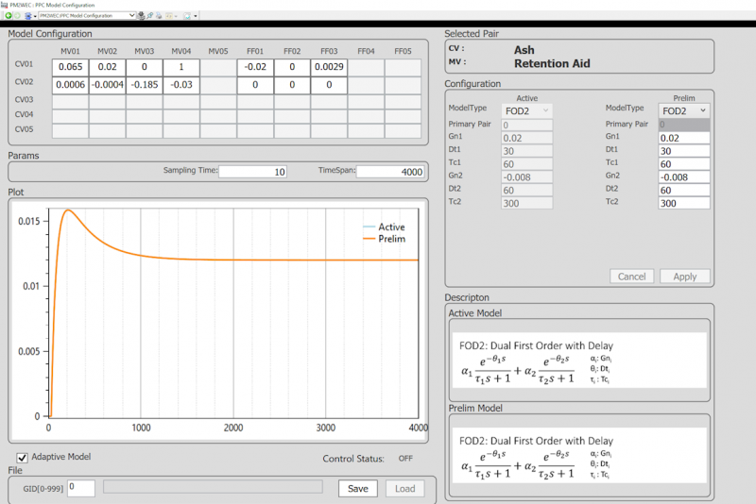Click Prelim Dt1 field showing 30
The width and height of the screenshot is (756, 504).
pos(683,151)
